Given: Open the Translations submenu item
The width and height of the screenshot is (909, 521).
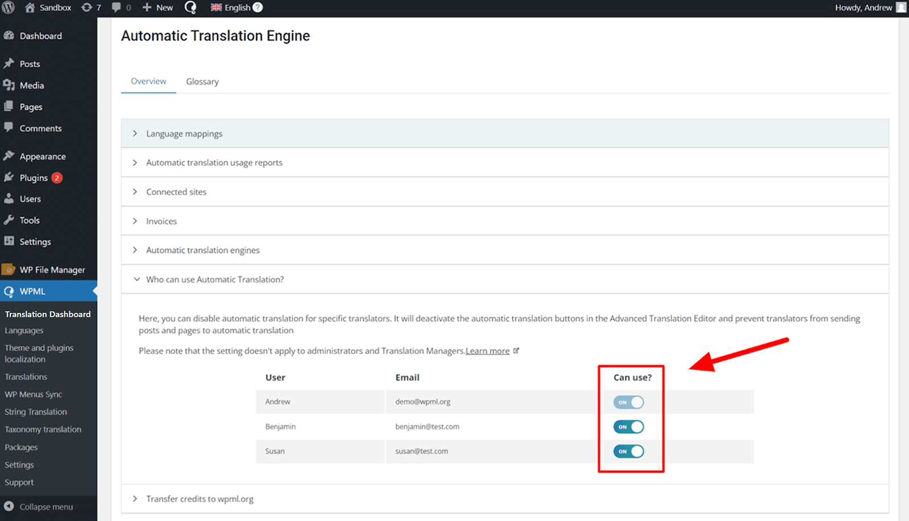Looking at the screenshot, I should 26,377.
